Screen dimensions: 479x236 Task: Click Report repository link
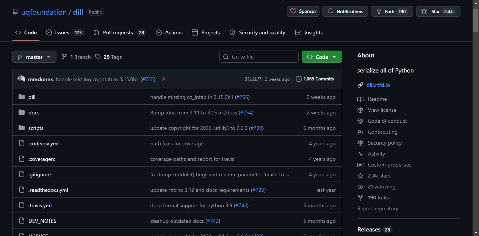pyautogui.click(x=378, y=208)
